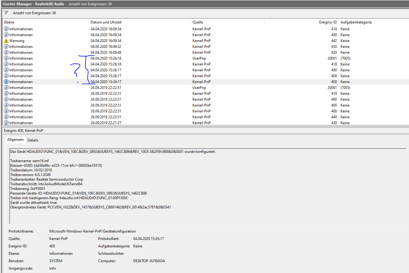Click 20001 ID in 04.04.2020 15:26:18 row
This screenshot has height=273, width=409.
(332, 58)
